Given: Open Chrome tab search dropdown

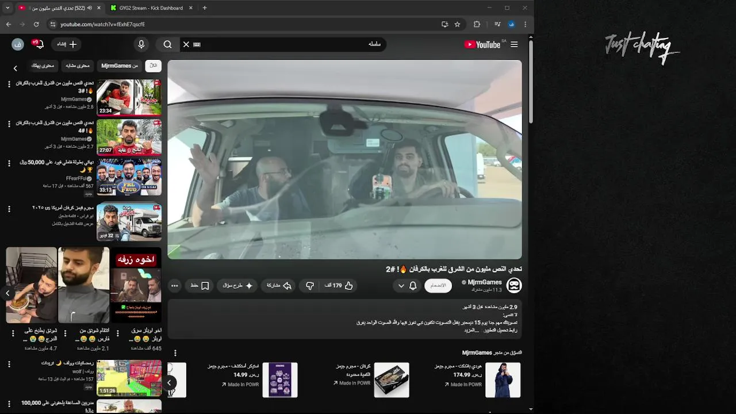Looking at the screenshot, I should pyautogui.click(x=7, y=8).
